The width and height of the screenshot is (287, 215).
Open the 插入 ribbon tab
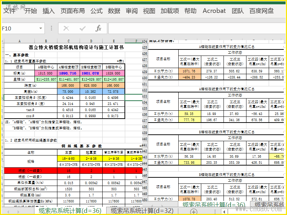pyautogui.click(x=48, y=11)
